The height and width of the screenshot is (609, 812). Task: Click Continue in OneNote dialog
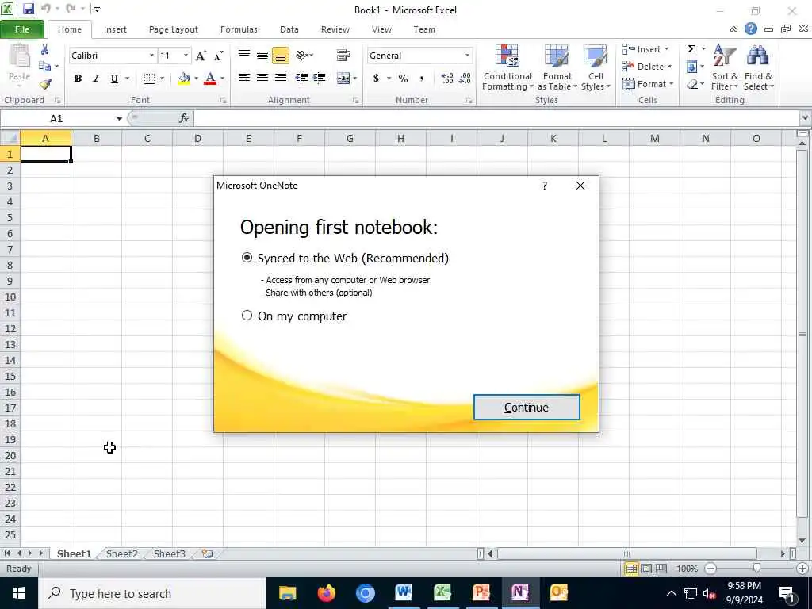(x=527, y=408)
